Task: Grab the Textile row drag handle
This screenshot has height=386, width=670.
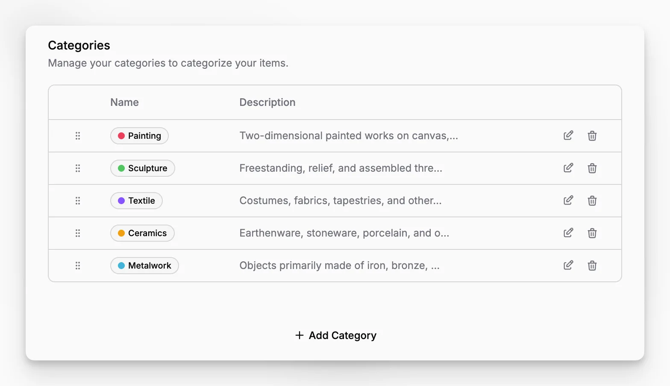Action: [78, 201]
